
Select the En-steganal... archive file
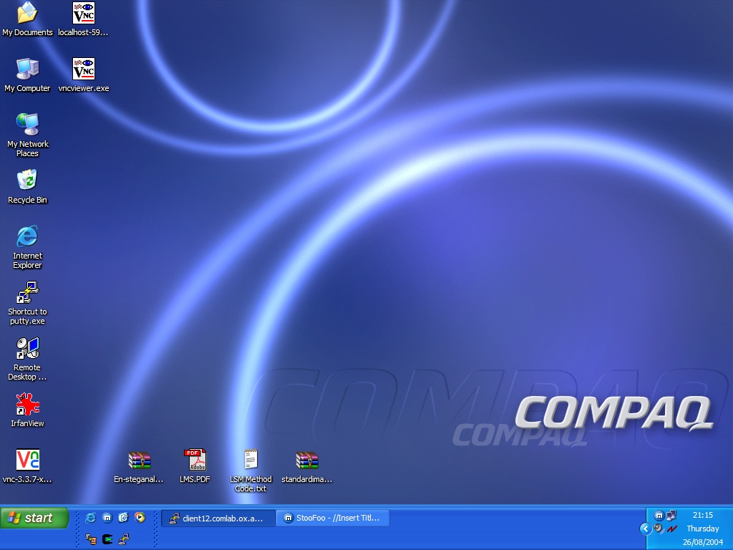click(139, 460)
